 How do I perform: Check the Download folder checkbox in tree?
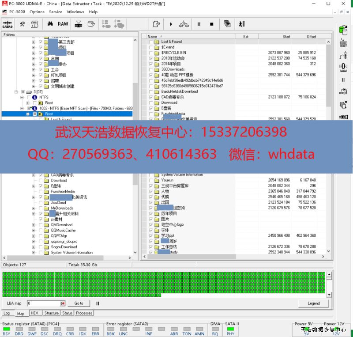(x=41, y=180)
